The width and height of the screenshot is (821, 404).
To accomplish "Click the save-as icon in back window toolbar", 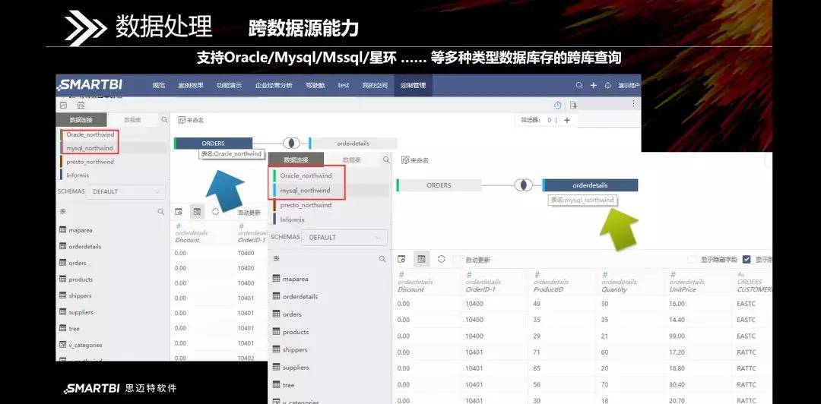I will point(81,106).
